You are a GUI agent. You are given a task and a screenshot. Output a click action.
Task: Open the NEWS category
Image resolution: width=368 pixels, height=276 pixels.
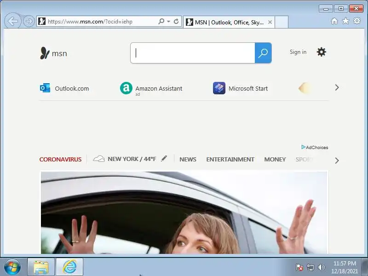pos(188,159)
